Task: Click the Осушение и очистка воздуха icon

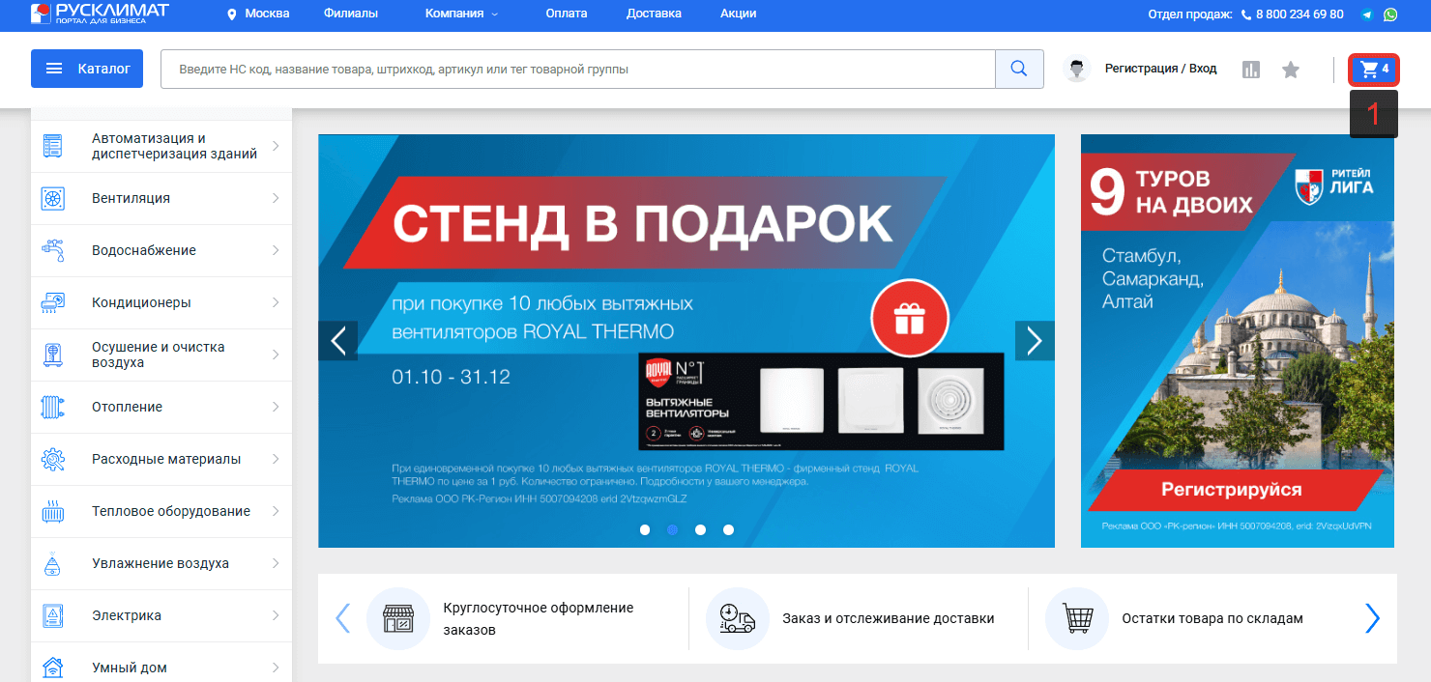Action: point(52,355)
